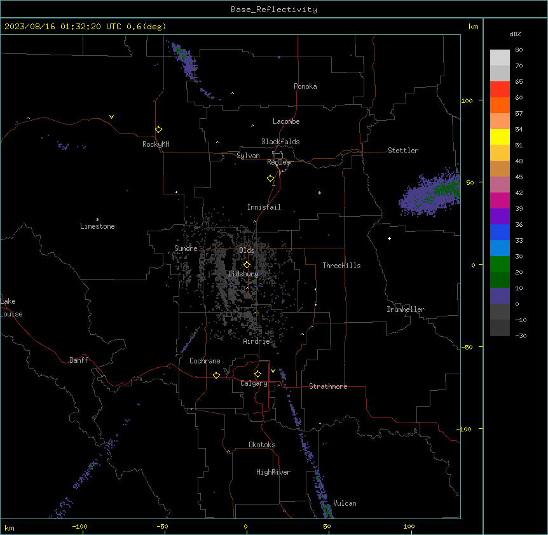Image resolution: width=548 pixels, height=535 pixels.
Task: Click the yellow diamond marker above Calgary
Action: coord(257,374)
